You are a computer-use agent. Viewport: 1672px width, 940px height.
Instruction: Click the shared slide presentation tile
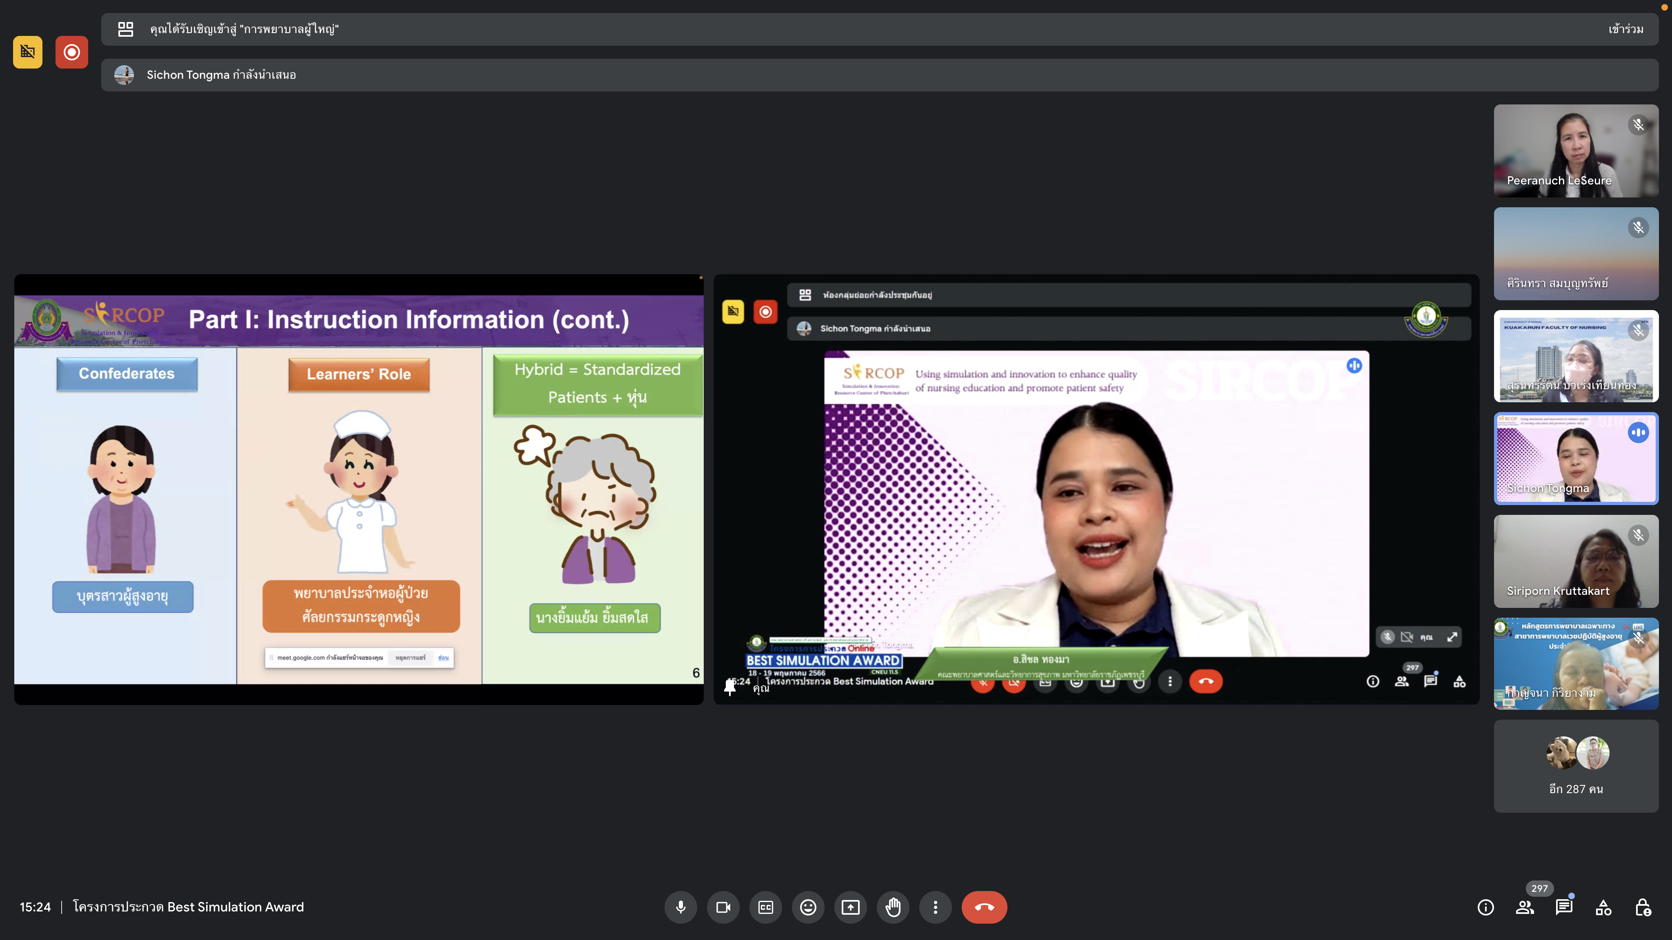(359, 490)
